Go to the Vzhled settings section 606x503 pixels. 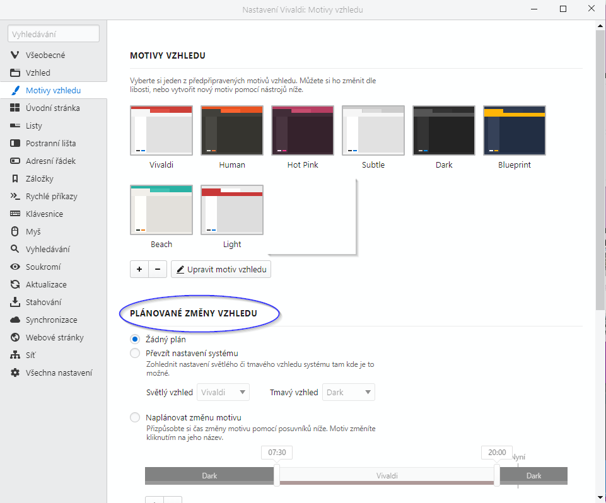[x=54, y=72]
